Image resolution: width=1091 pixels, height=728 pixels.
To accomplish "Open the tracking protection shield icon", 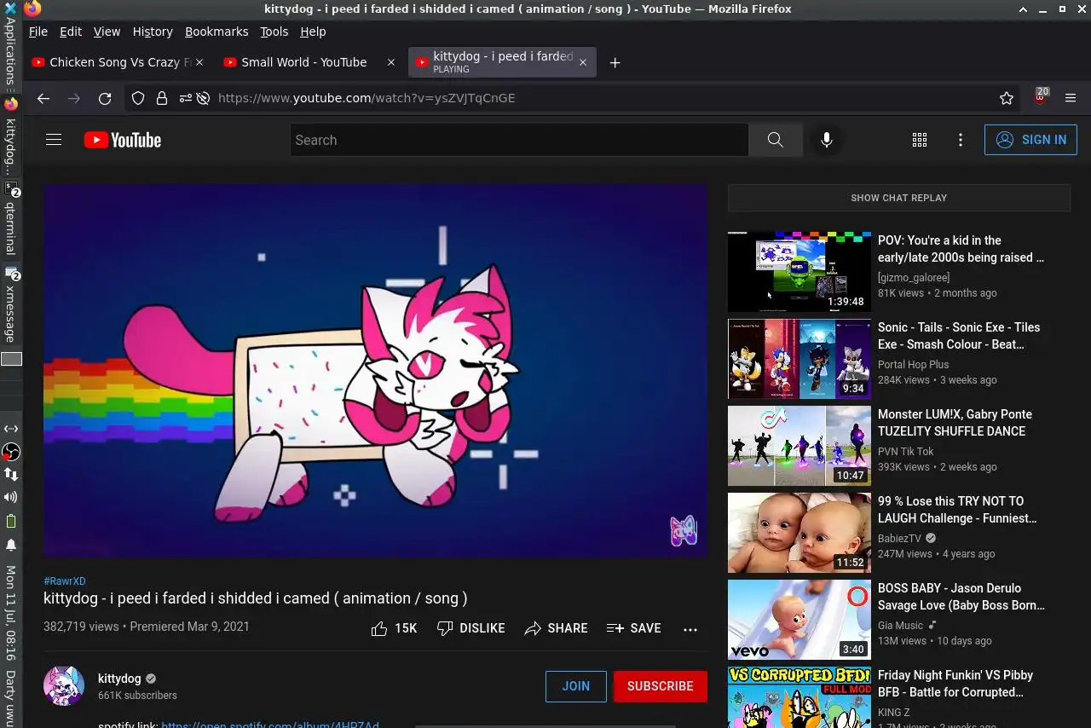I will point(138,98).
